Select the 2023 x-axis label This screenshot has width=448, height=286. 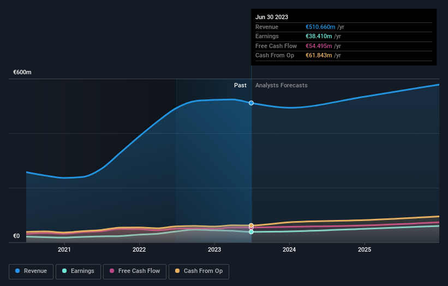[x=214, y=249]
